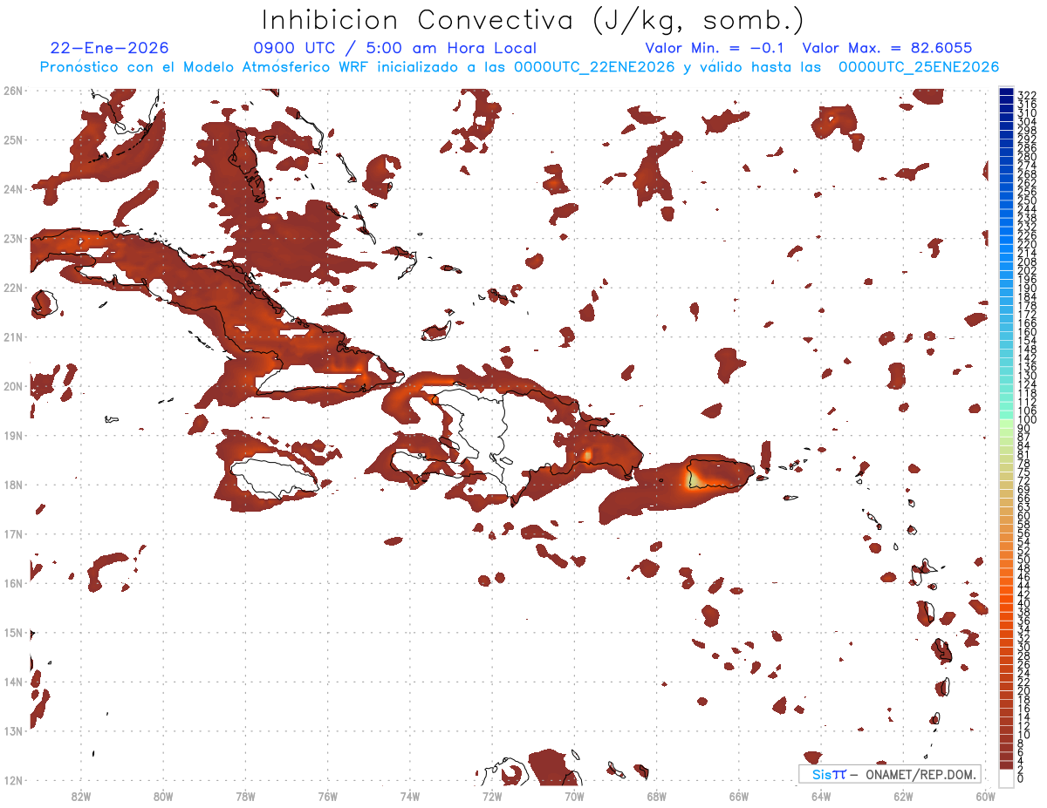This screenshot has height=808, width=1047.
Task: Click the '17N' latitude label
Action: [13, 533]
